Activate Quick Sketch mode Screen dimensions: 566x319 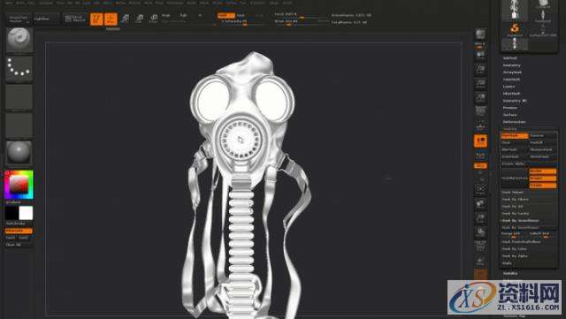(74, 19)
